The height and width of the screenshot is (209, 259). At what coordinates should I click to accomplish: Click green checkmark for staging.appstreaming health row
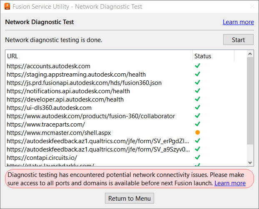pyautogui.click(x=197, y=74)
